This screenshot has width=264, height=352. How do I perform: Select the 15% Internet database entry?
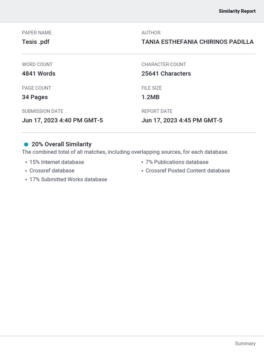click(x=56, y=162)
